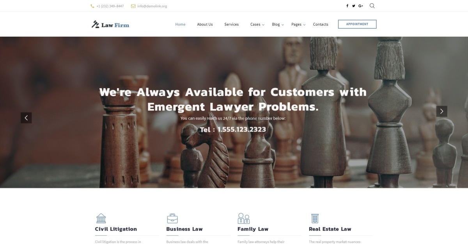Click the Appointment button

point(357,24)
